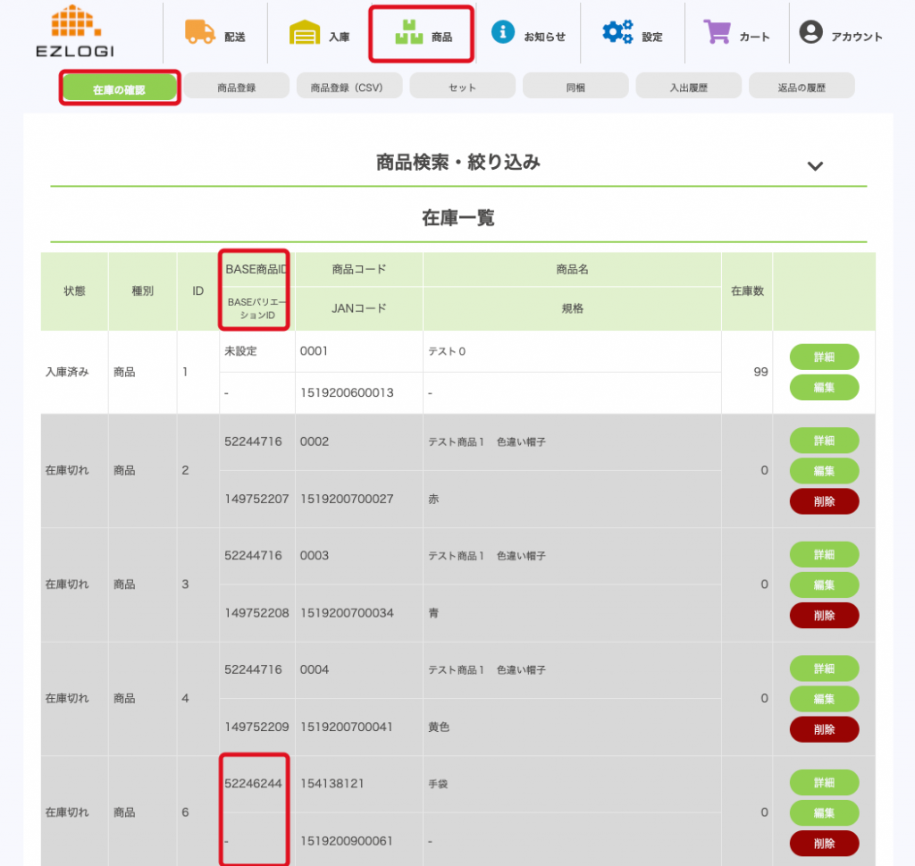
Task: Click the warehouse receiving icon
Action: click(304, 33)
